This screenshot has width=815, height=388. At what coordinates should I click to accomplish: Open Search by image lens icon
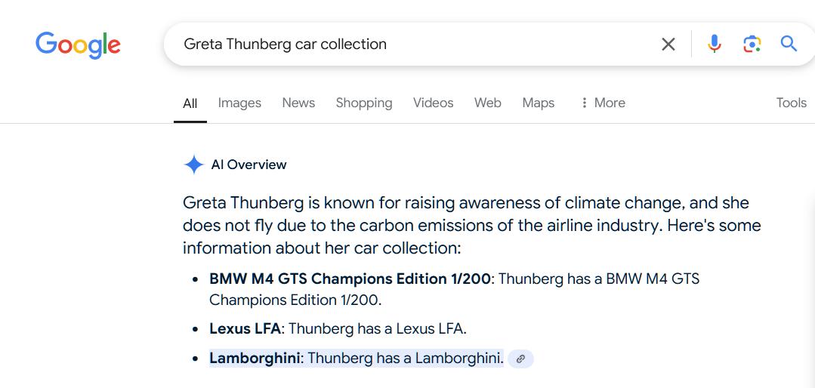(752, 45)
